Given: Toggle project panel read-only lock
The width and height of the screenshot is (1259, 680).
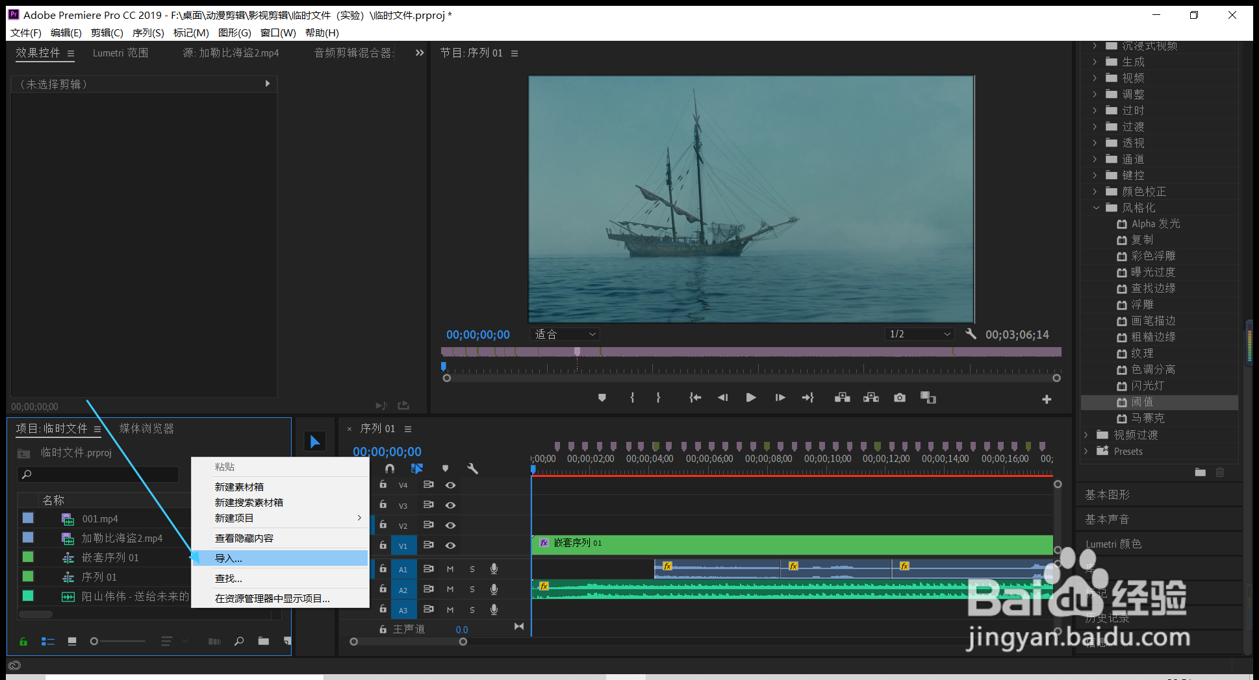Looking at the screenshot, I should (x=23, y=642).
